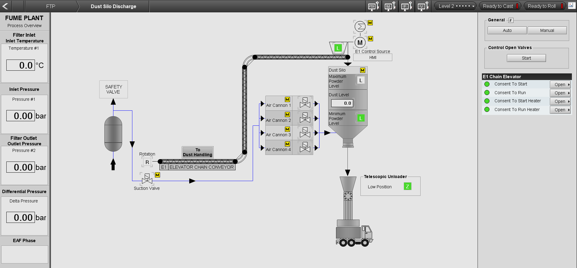The image size is (577, 268).
Task: Click the back arrow in top bar
Action: pyautogui.click(x=5, y=6)
